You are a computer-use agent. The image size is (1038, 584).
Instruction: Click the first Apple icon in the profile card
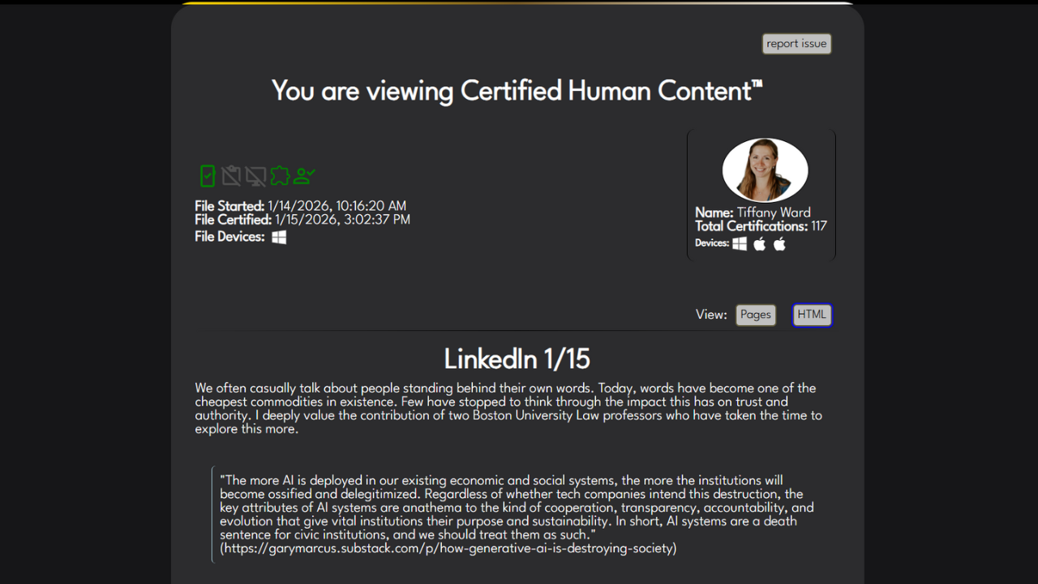pos(760,243)
